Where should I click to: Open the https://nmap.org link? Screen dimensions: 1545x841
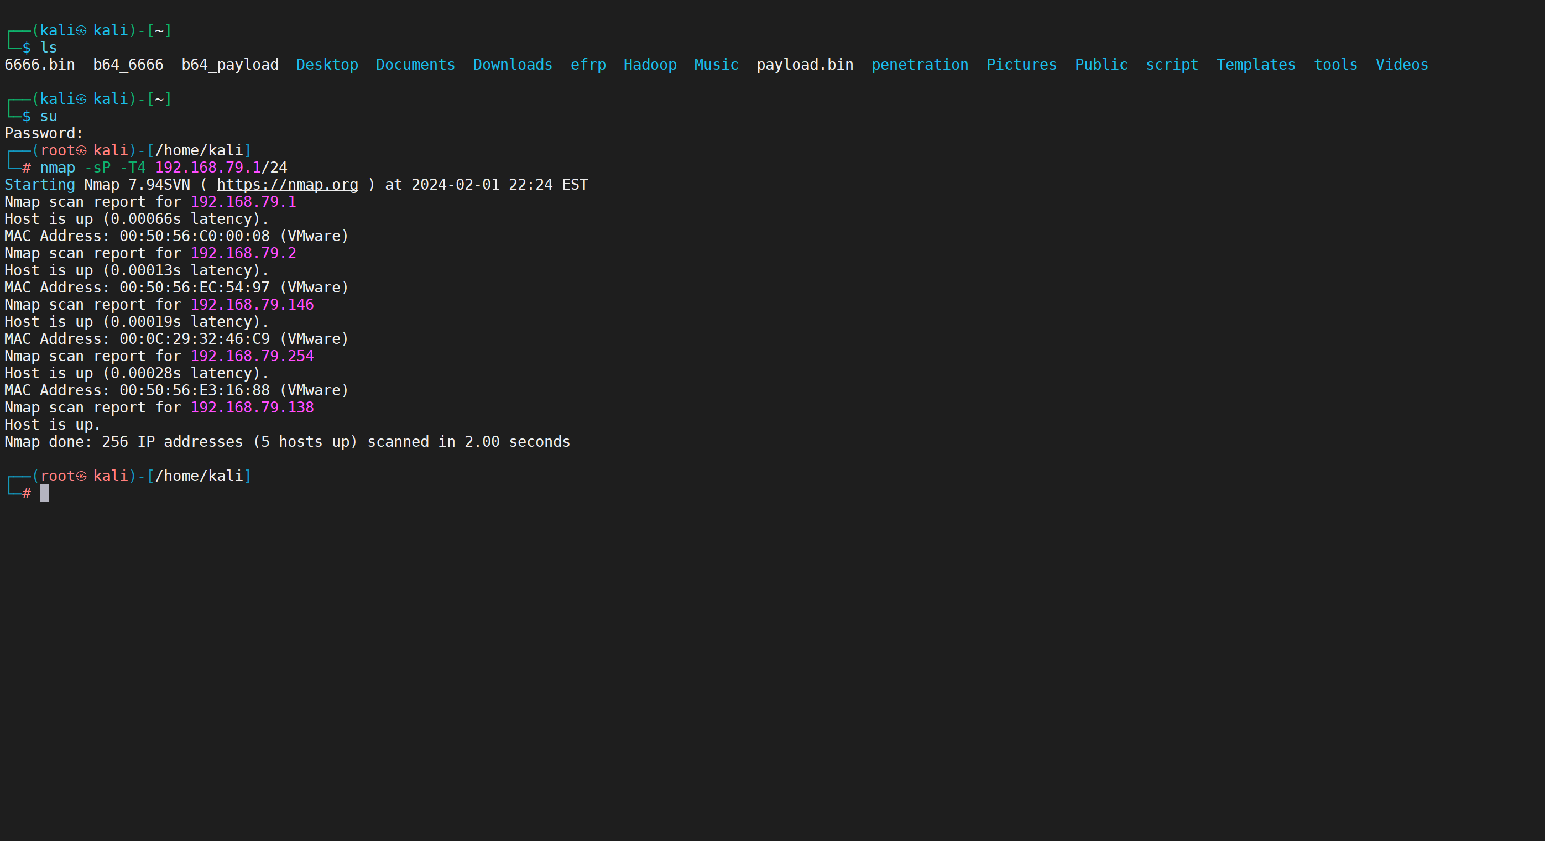288,185
